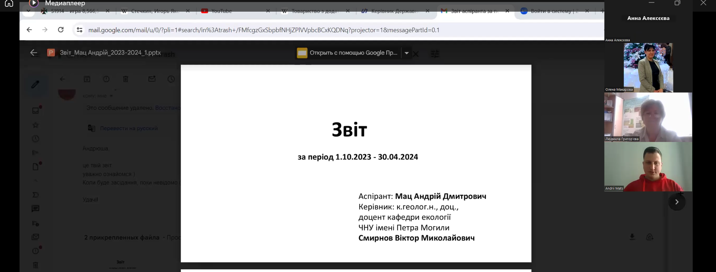Open Drafts icon in Gmail sidebar

(x=36, y=166)
